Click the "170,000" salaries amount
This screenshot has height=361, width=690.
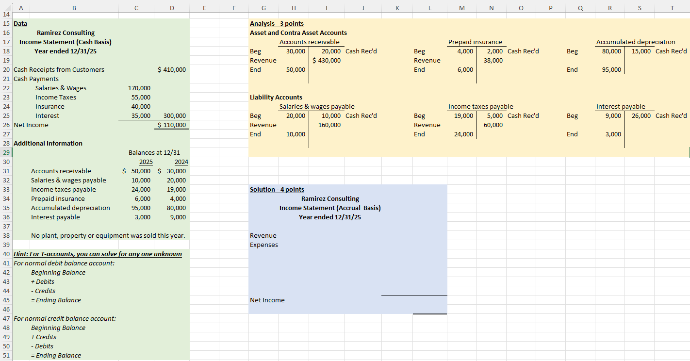tap(139, 88)
